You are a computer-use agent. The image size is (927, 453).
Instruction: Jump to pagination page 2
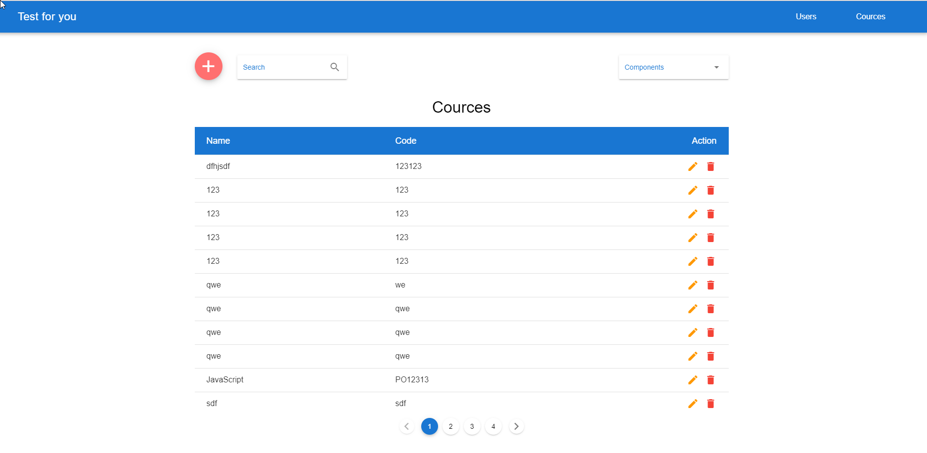click(x=450, y=426)
